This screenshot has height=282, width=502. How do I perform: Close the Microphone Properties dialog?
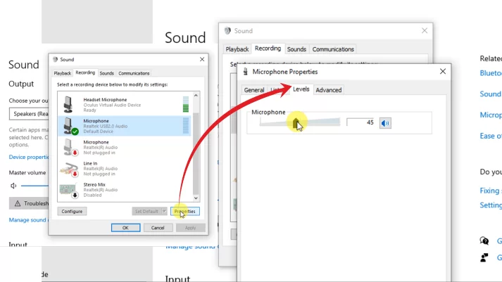(x=442, y=71)
